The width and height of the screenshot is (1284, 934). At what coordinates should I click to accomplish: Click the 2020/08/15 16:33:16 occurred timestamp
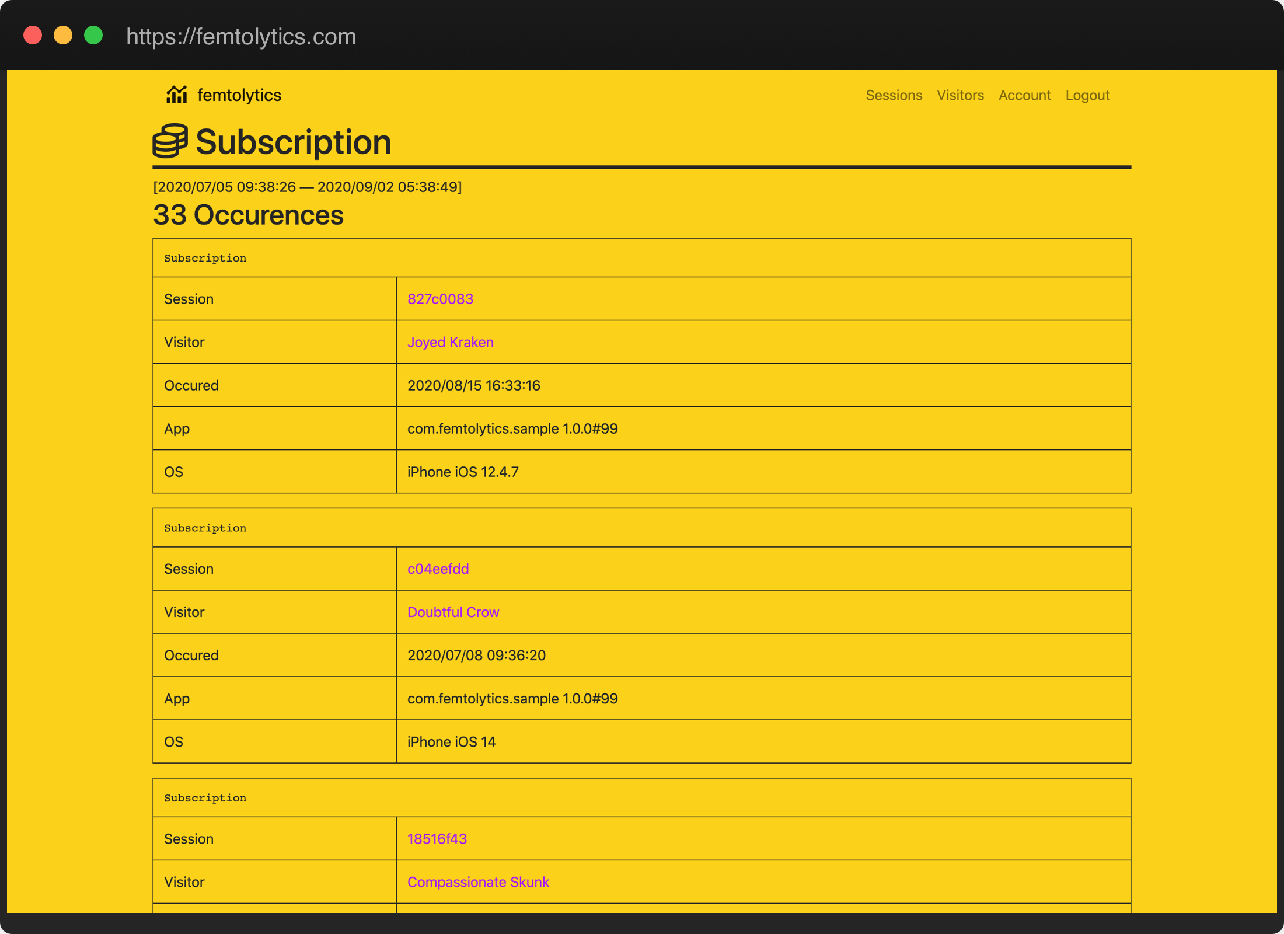[473, 385]
